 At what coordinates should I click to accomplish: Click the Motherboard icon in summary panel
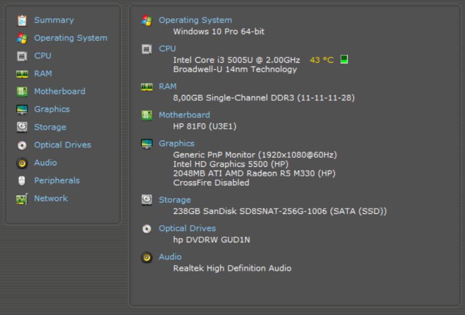tap(147, 115)
